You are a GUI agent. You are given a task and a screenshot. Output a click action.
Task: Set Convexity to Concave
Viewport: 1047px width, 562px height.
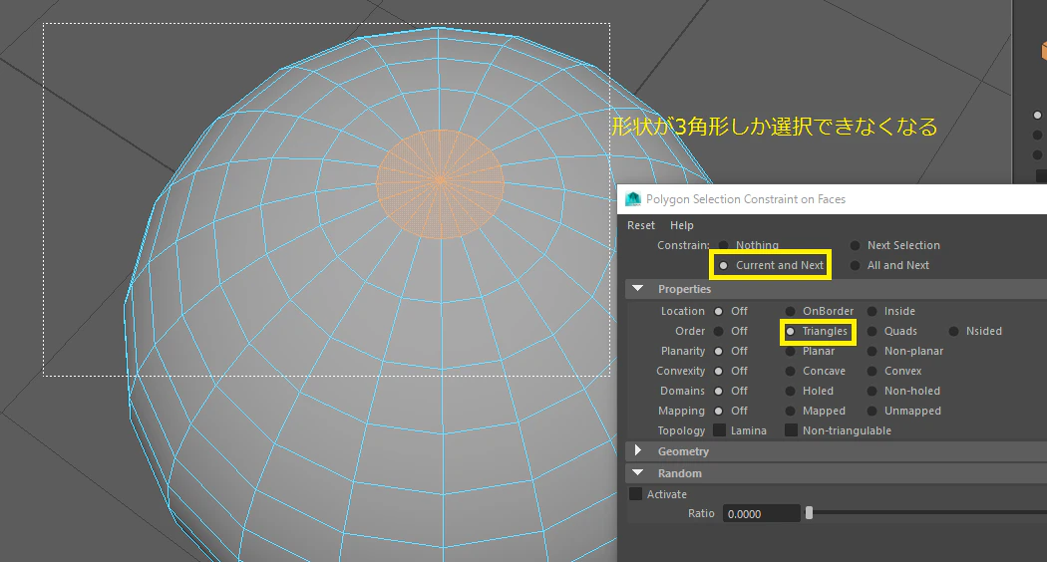pos(790,371)
